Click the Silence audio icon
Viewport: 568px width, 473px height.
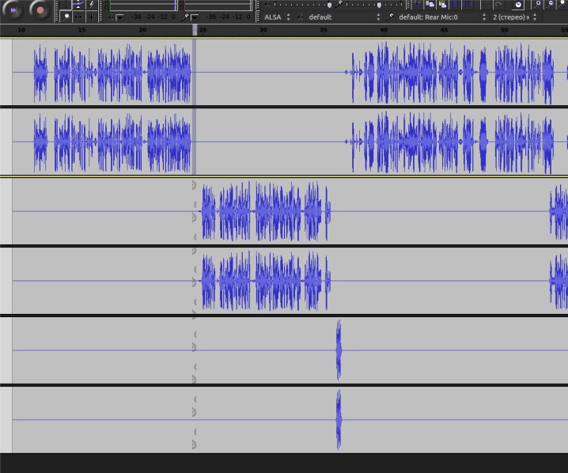click(x=468, y=4)
